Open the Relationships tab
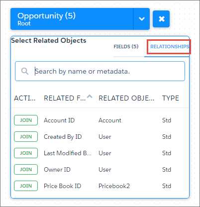The width and height of the screenshot is (200, 207). [170, 47]
